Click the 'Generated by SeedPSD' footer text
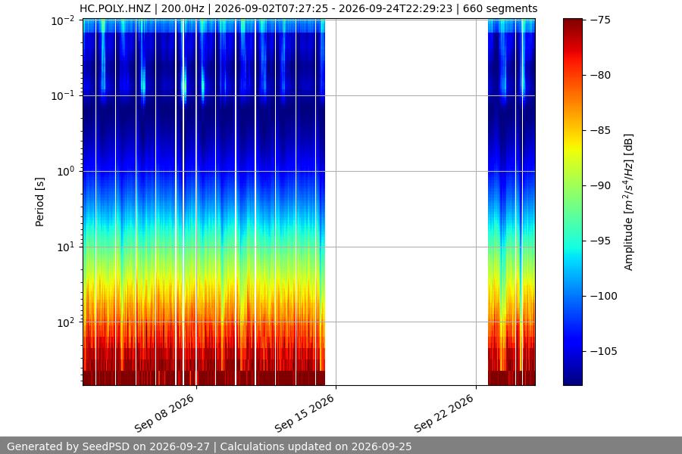 click(x=209, y=446)
